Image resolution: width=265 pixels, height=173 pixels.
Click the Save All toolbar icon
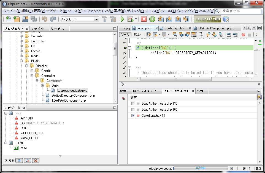coord(33,19)
